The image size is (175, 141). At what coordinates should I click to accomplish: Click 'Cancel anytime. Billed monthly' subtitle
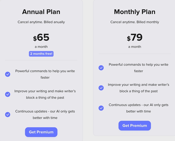135,22
